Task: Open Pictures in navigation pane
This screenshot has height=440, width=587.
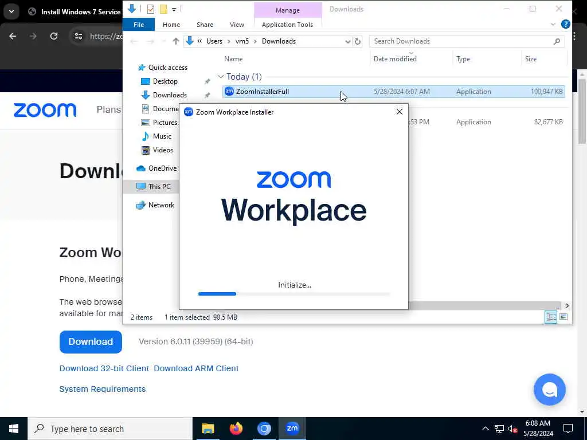Action: 165,123
